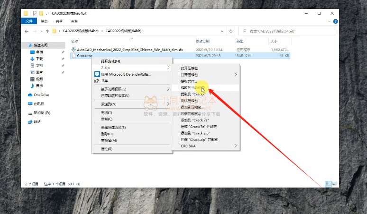The width and height of the screenshot is (367, 214).
Task: Refresh the folder with the refresh button
Action: pos(231,31)
